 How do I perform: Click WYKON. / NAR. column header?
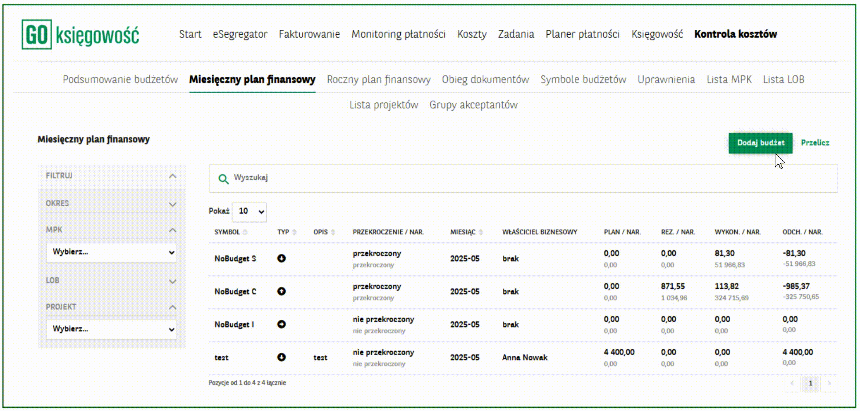pyautogui.click(x=738, y=232)
